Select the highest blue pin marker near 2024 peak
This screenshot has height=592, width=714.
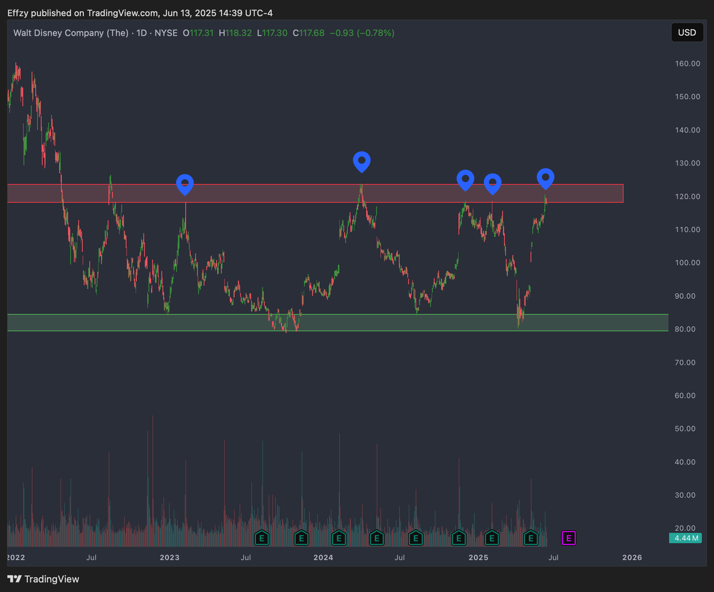362,162
